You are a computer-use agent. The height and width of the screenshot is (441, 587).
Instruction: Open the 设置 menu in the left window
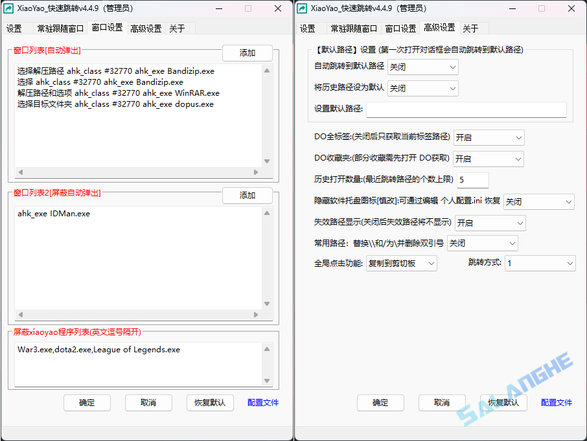14,28
